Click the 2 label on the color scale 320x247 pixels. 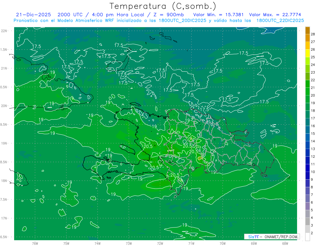[x=312, y=233]
